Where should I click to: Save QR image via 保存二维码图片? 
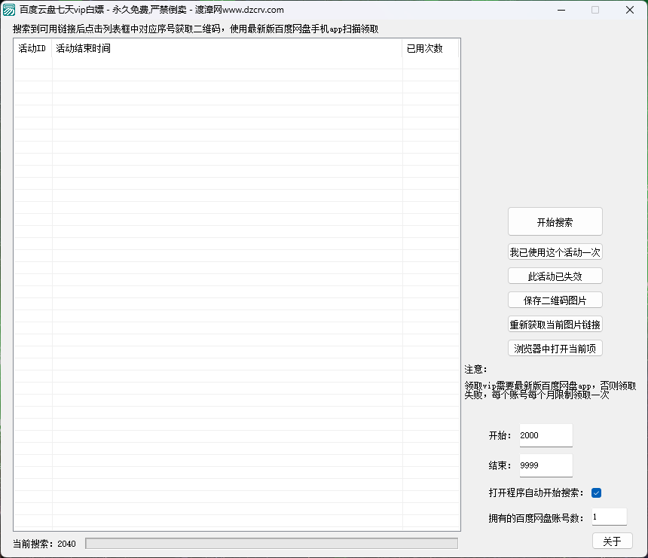click(x=555, y=300)
